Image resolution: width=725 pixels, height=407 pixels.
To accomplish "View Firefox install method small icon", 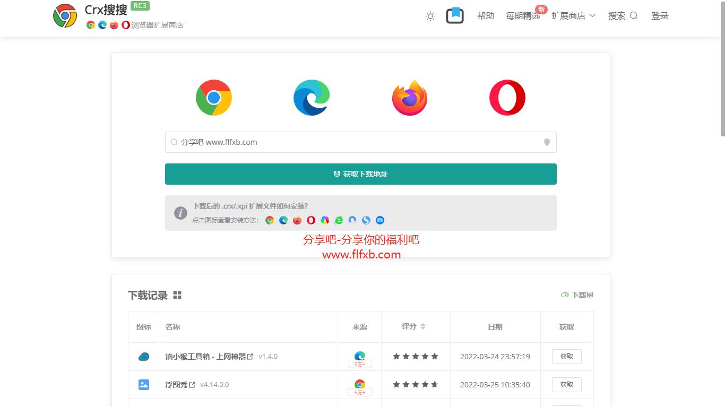I will [x=297, y=220].
